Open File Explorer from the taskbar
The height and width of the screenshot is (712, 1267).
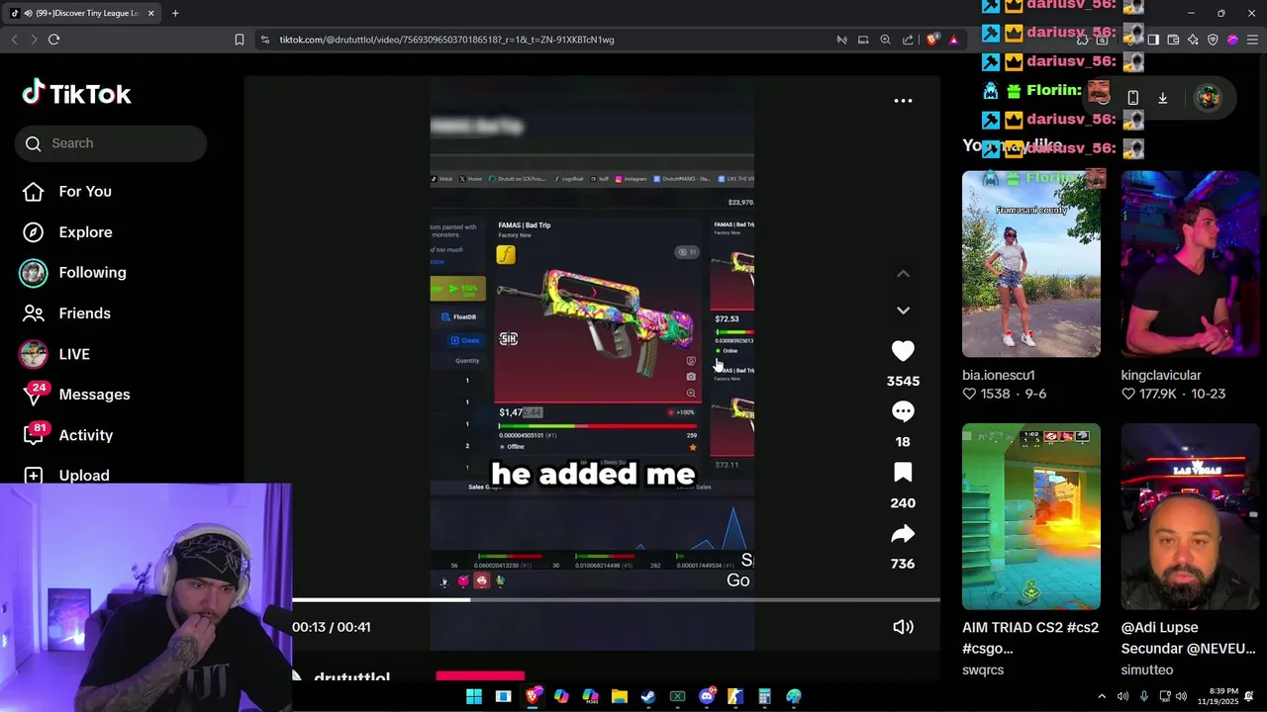point(620,696)
